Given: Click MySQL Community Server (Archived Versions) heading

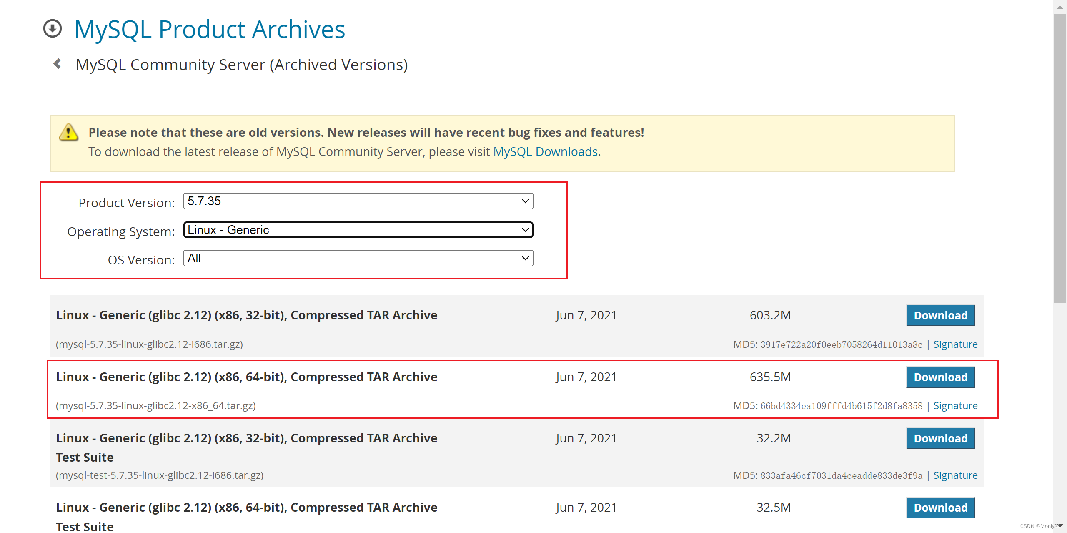Looking at the screenshot, I should (242, 65).
